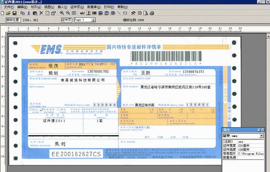Click the Copy toolbar icon
The image size is (270, 172).
[23, 13]
